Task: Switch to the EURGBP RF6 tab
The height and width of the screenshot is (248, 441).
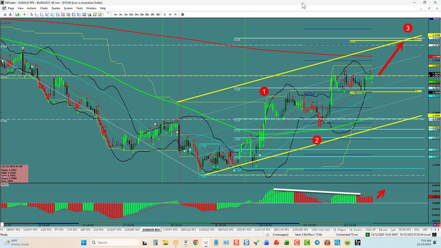Action: (132, 230)
